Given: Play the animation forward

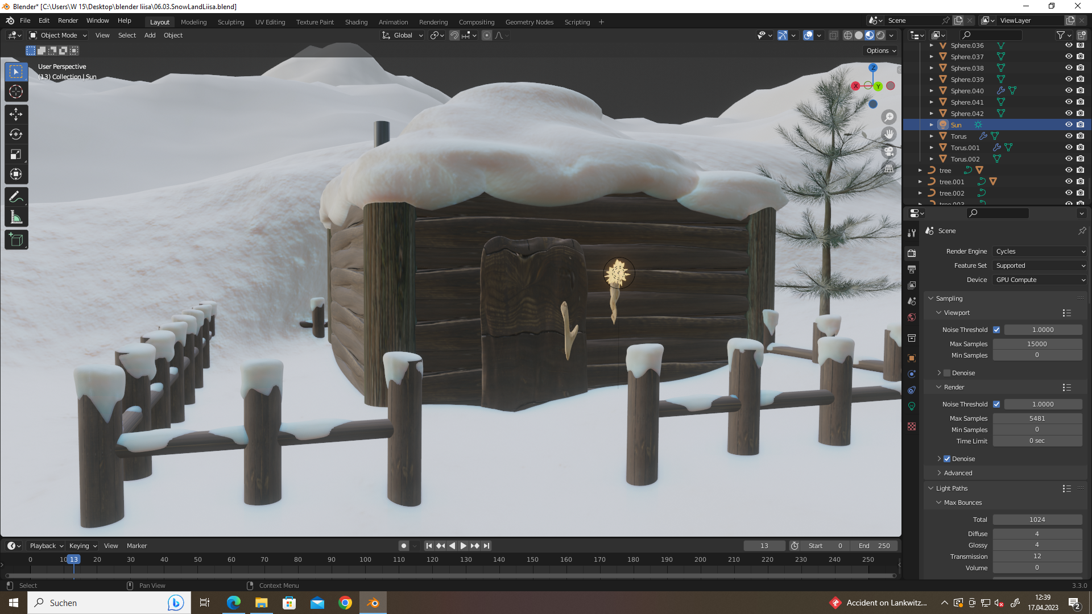Looking at the screenshot, I should point(464,546).
